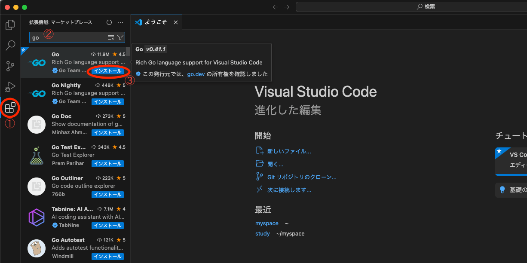Go forward with the navigation arrow
The image size is (527, 263).
coord(287,7)
